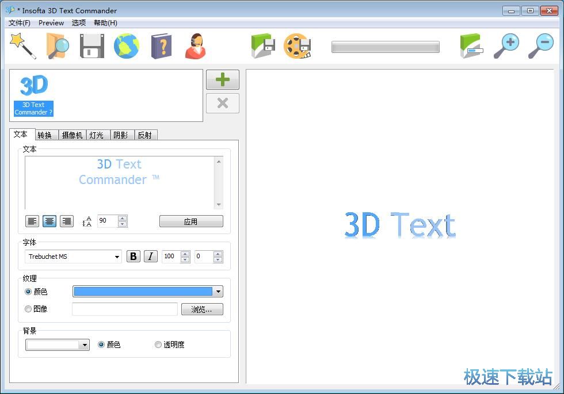
Task: Open help via the question-mark book icon
Action: [x=161, y=45]
